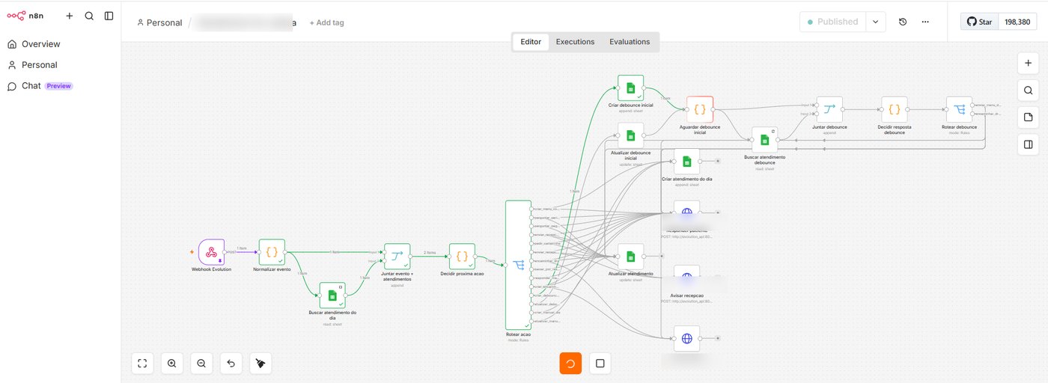
Task: Stop the workflow execution
Action: 600,364
